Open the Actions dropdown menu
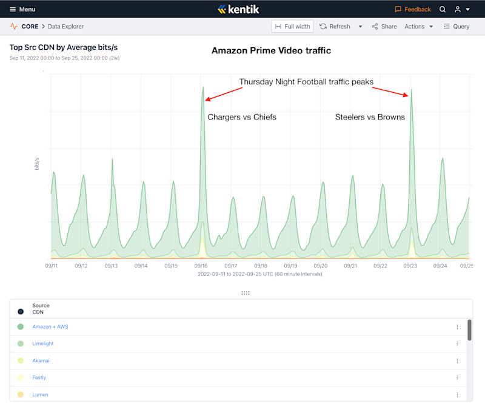 [418, 26]
